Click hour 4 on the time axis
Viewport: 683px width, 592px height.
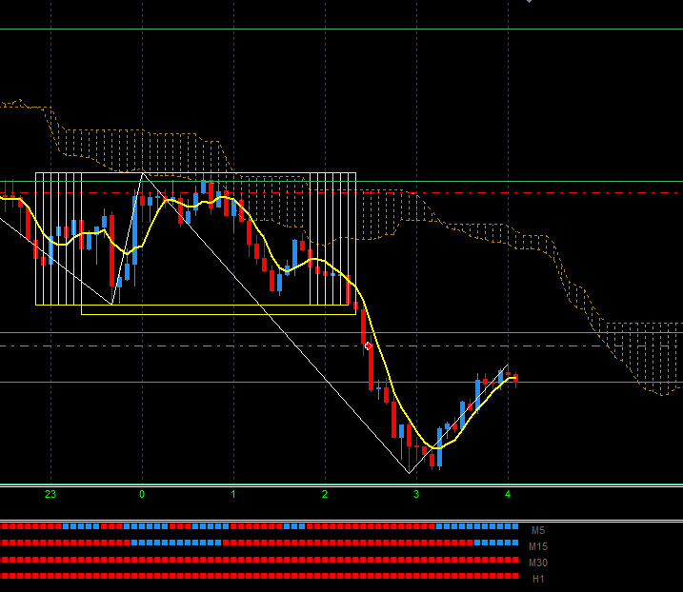[x=508, y=495]
